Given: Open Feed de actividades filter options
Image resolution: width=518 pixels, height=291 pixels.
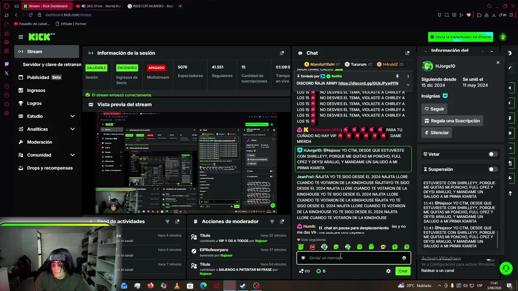Looking at the screenshot, I should pos(167,221).
